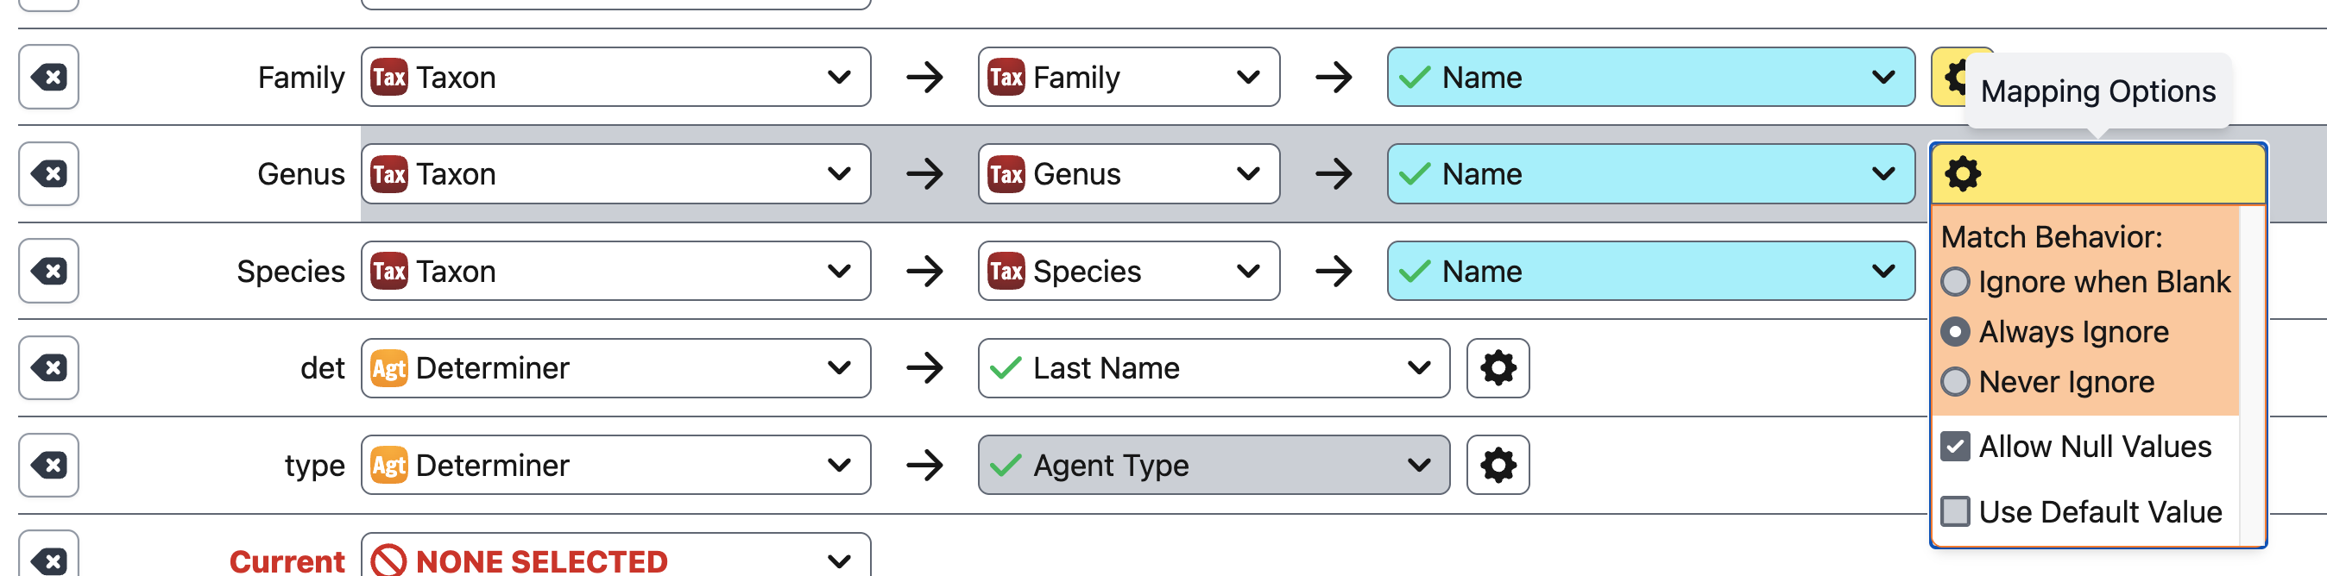Remove the Family mapping row
This screenshot has width=2327, height=576.
tap(49, 78)
